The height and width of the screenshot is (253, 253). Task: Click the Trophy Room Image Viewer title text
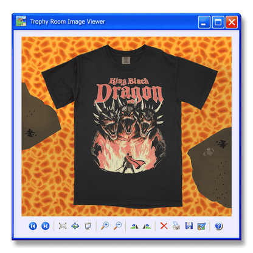coord(68,22)
